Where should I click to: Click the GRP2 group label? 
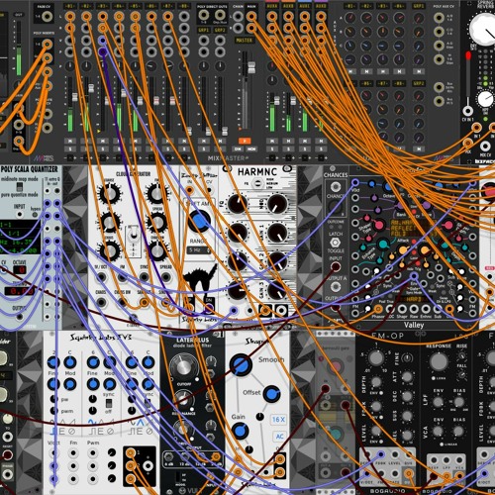click(x=220, y=30)
